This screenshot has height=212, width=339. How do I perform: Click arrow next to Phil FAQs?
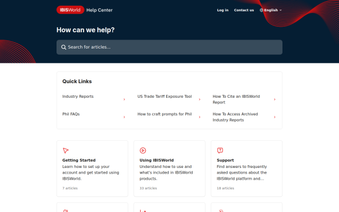click(x=124, y=117)
